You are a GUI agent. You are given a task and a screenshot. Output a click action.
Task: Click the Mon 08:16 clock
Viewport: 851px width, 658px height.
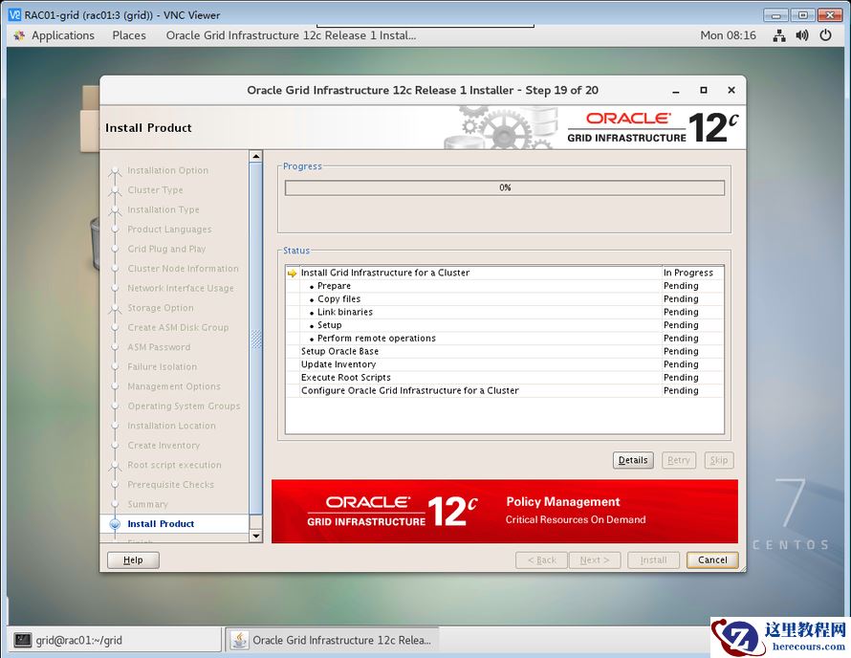(x=728, y=35)
